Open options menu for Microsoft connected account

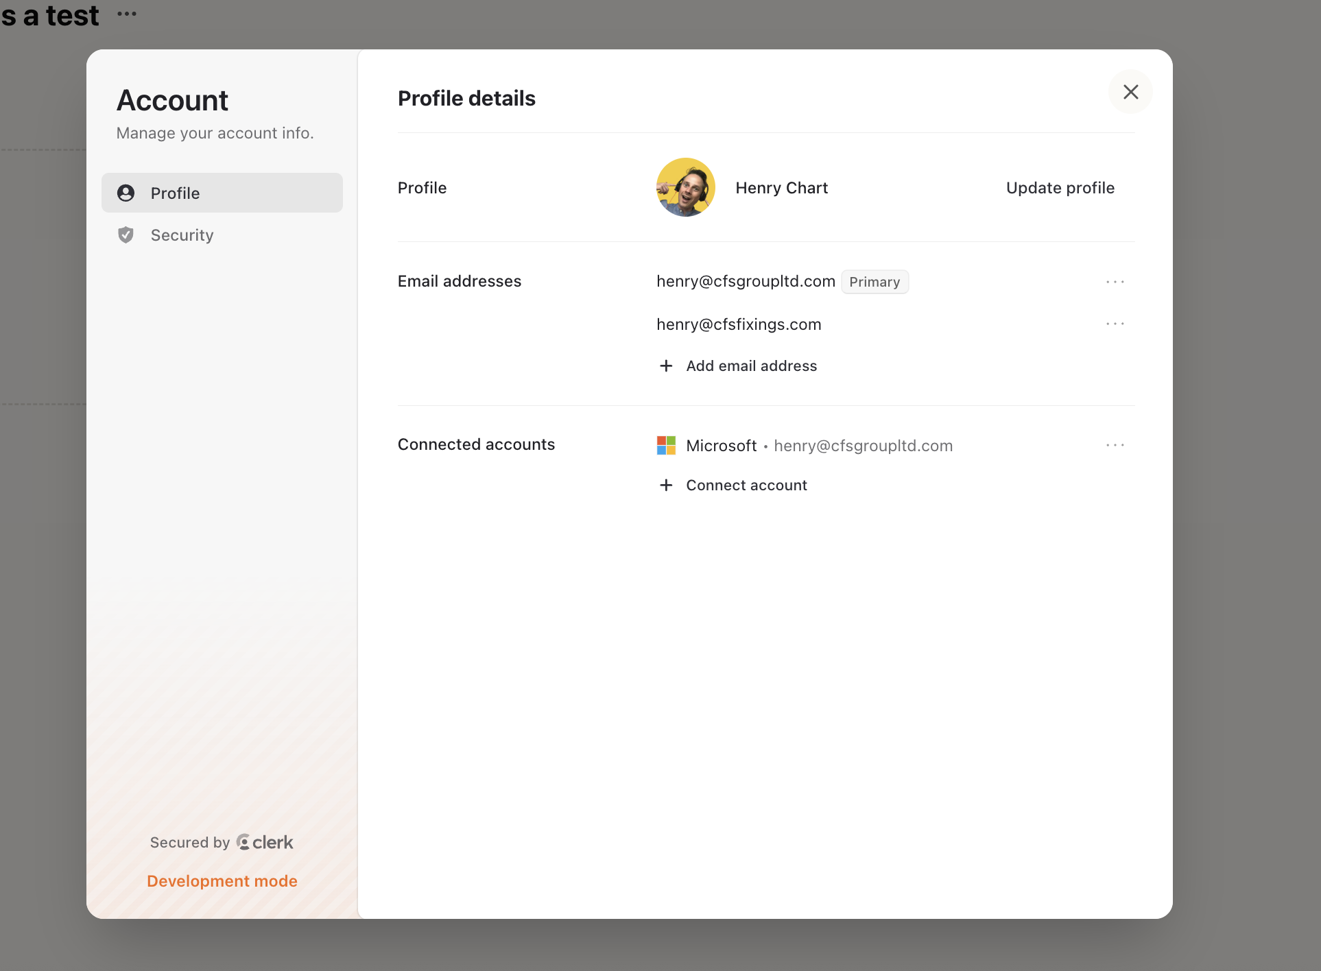click(1115, 446)
